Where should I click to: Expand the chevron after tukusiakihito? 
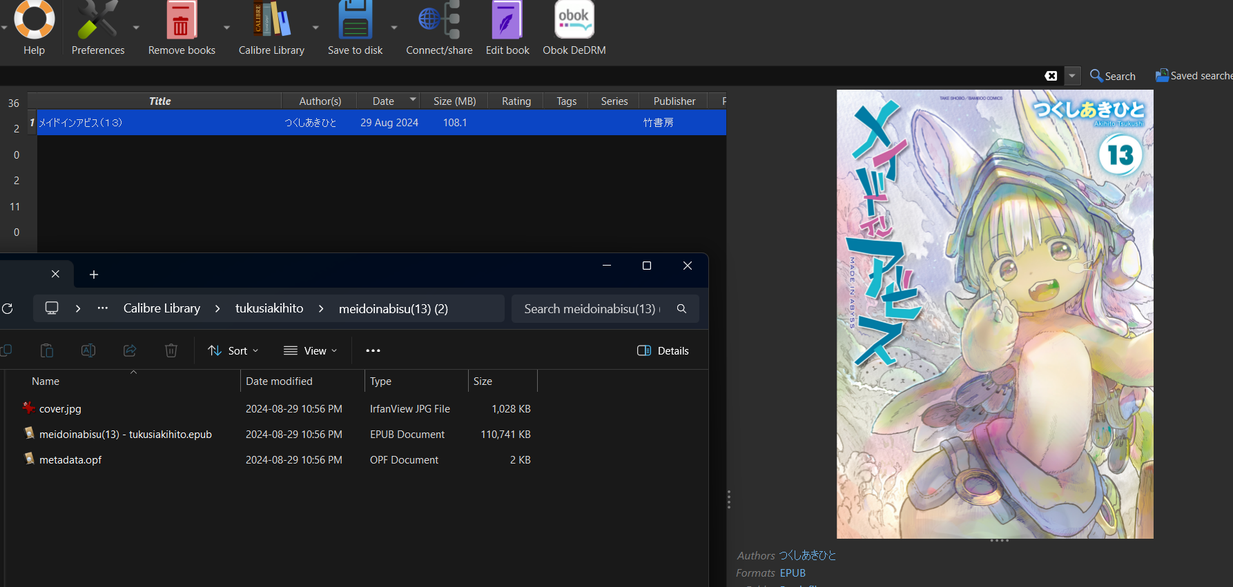click(321, 308)
